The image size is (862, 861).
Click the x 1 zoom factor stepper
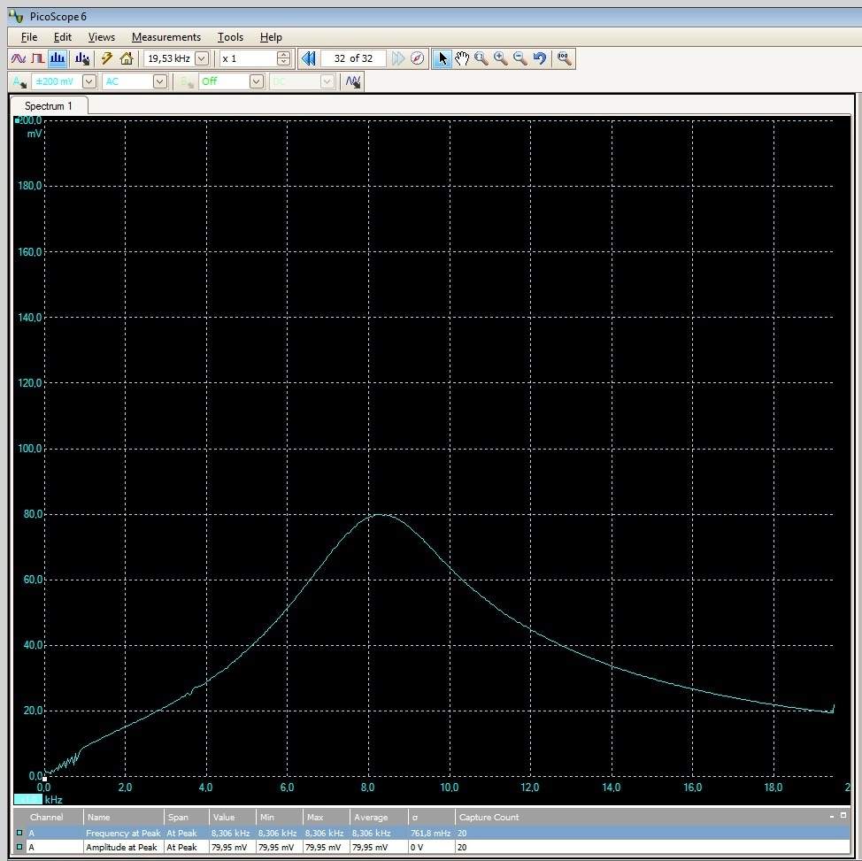tap(283, 58)
